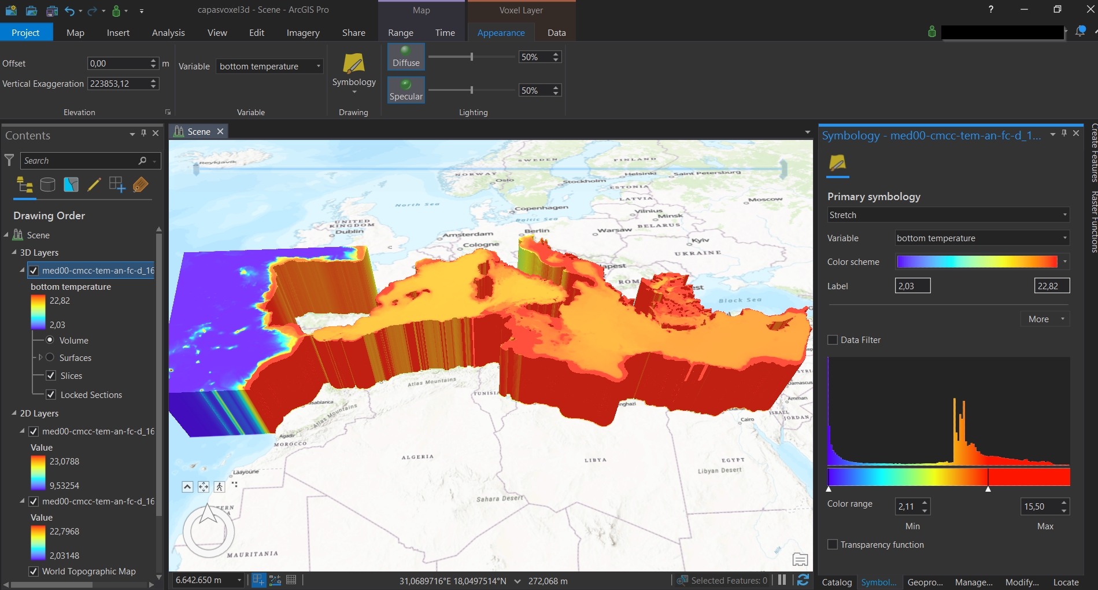Viewport: 1098px width, 590px height.
Task: Select List By Data Source icon
Action: coord(48,185)
